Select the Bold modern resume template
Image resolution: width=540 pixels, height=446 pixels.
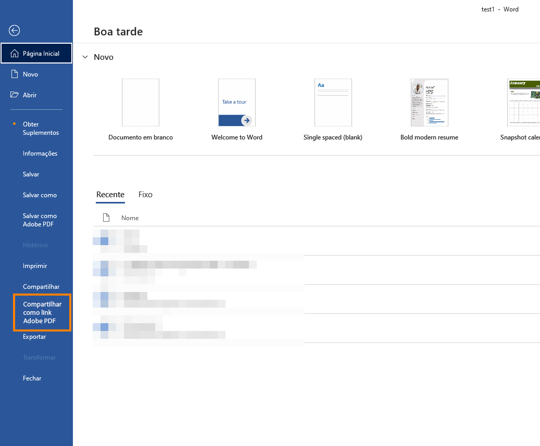[429, 103]
